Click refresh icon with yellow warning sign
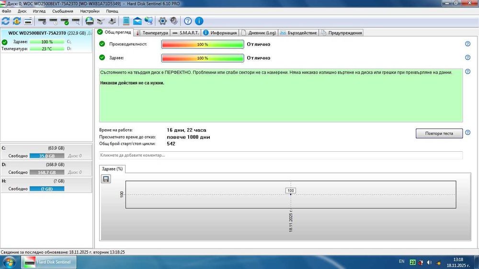The width and height of the screenshot is (479, 269). (17, 21)
